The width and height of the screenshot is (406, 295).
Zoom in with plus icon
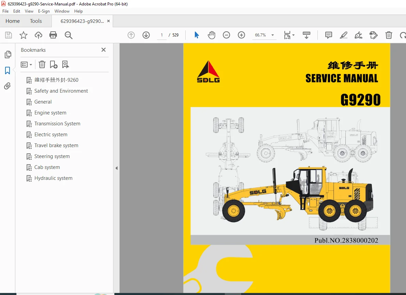tap(241, 35)
